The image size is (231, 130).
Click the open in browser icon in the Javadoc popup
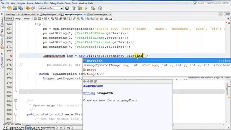pyautogui.click(x=92, y=81)
